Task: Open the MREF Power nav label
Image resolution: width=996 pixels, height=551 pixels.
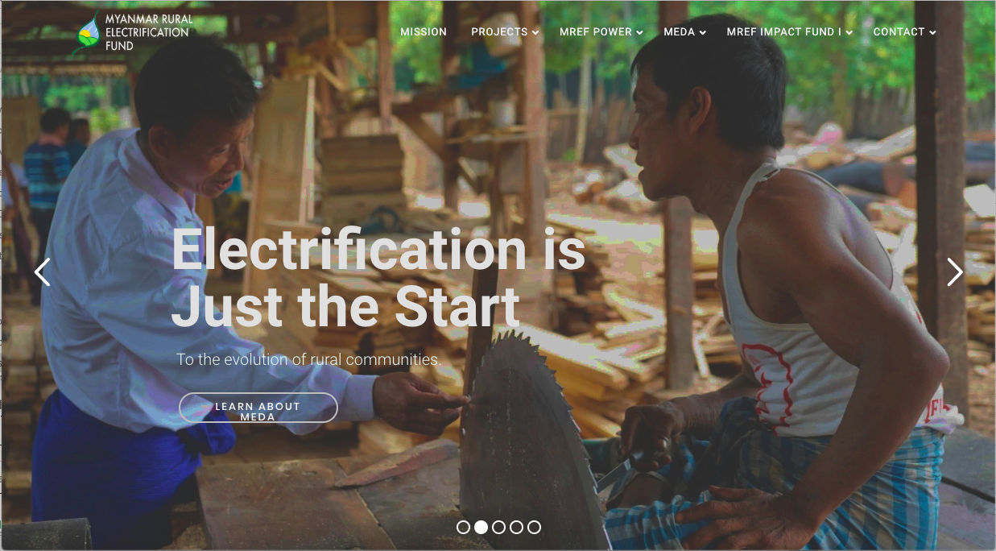Action: point(596,32)
